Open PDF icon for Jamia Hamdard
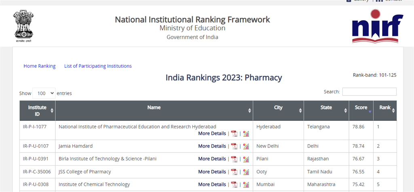Viewport: 414px width, 192px height. (x=234, y=146)
